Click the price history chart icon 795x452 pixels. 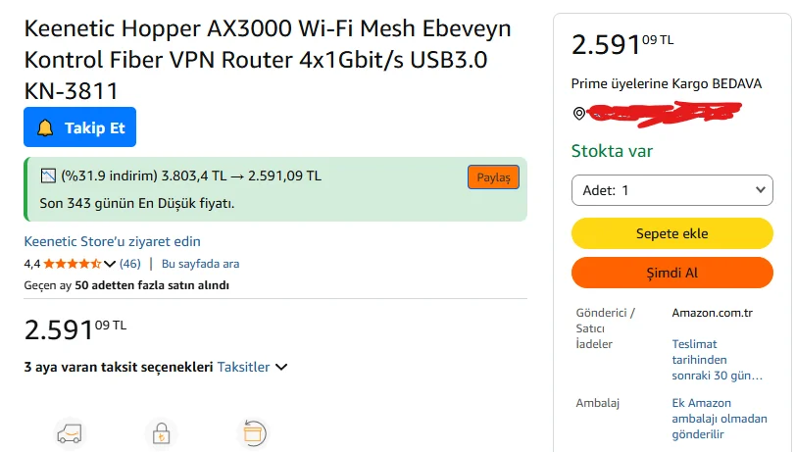coord(49,176)
